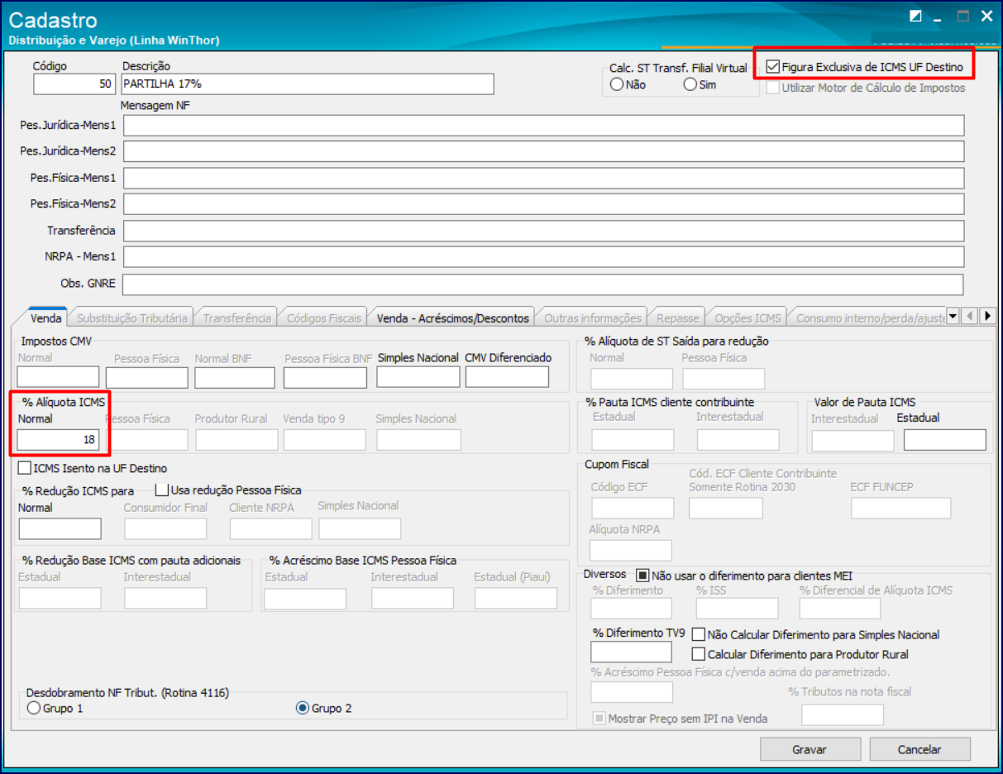The image size is (1003, 774).
Task: Open the Códigos Fiscais tab
Action: 323,318
